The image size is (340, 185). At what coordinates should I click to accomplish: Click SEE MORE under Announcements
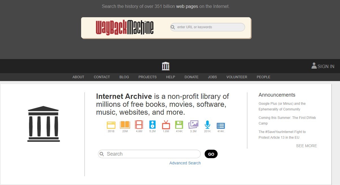coord(306,146)
